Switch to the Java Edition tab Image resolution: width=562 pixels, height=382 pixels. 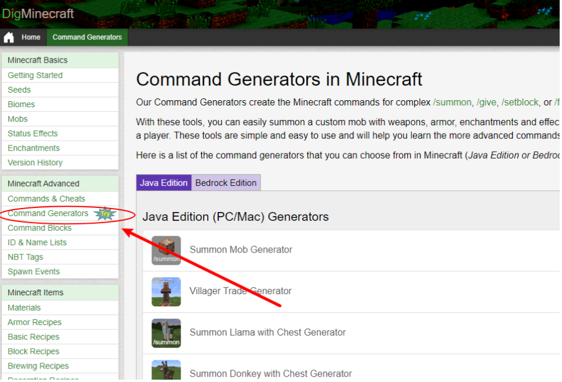tap(164, 183)
